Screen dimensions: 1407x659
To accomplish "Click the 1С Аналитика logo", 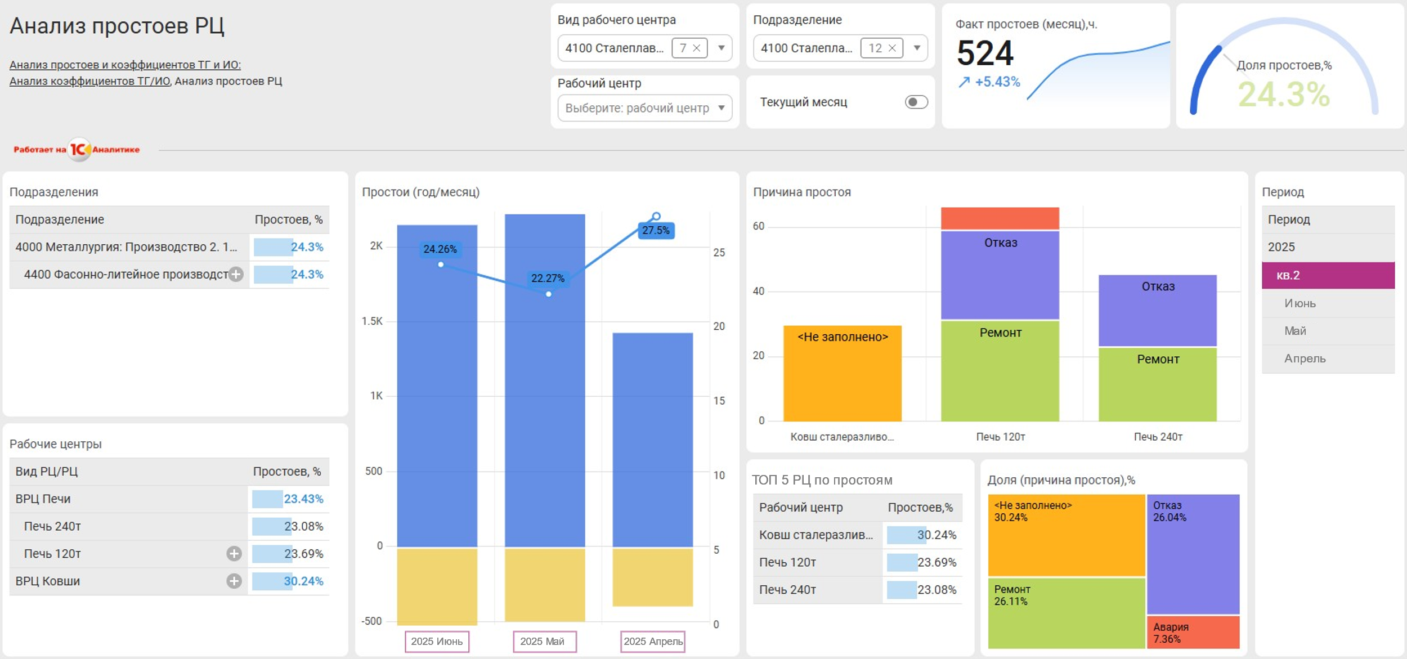I will [78, 150].
